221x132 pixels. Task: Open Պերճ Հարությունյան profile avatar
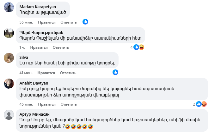tap(9, 32)
